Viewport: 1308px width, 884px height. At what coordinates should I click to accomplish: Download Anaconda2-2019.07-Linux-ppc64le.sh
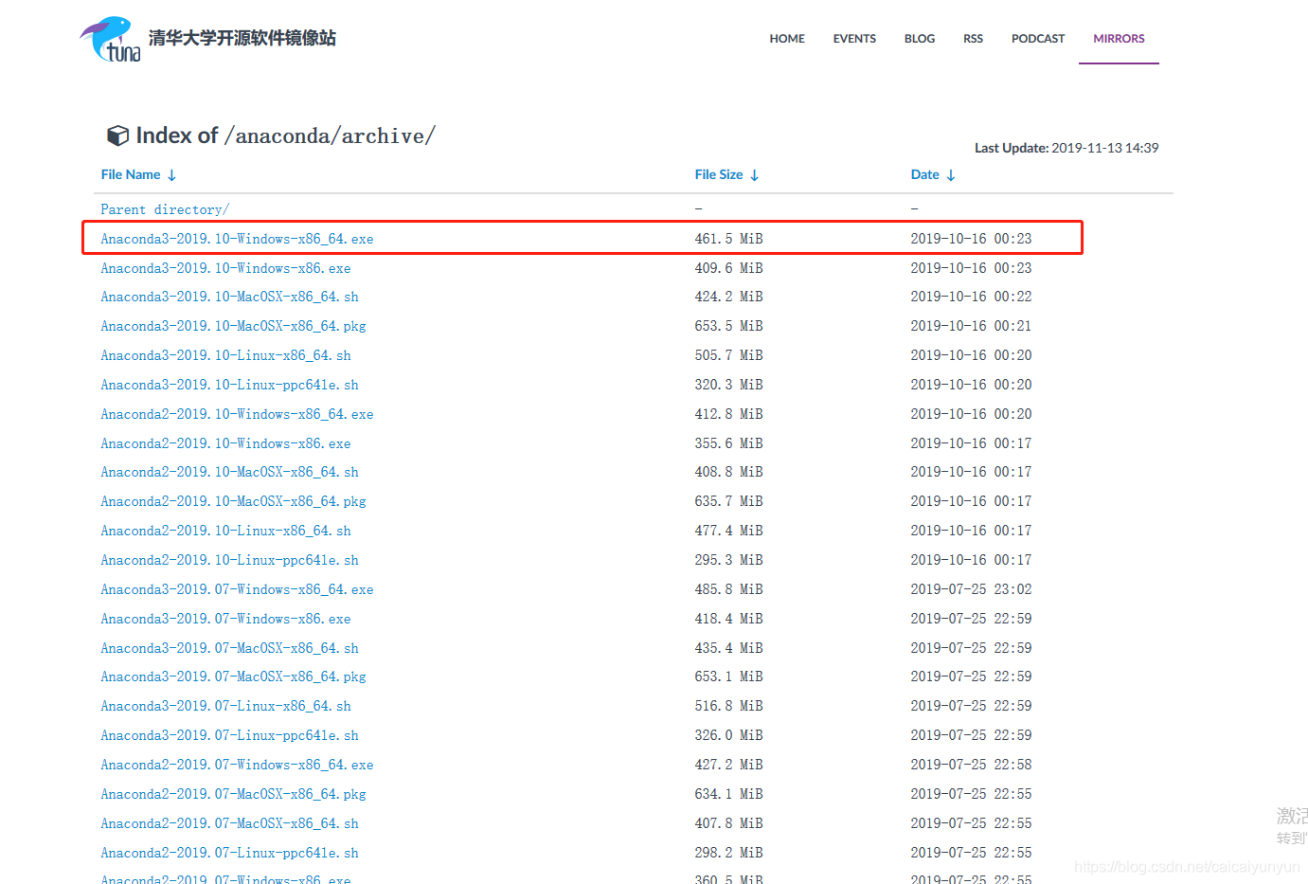click(229, 853)
